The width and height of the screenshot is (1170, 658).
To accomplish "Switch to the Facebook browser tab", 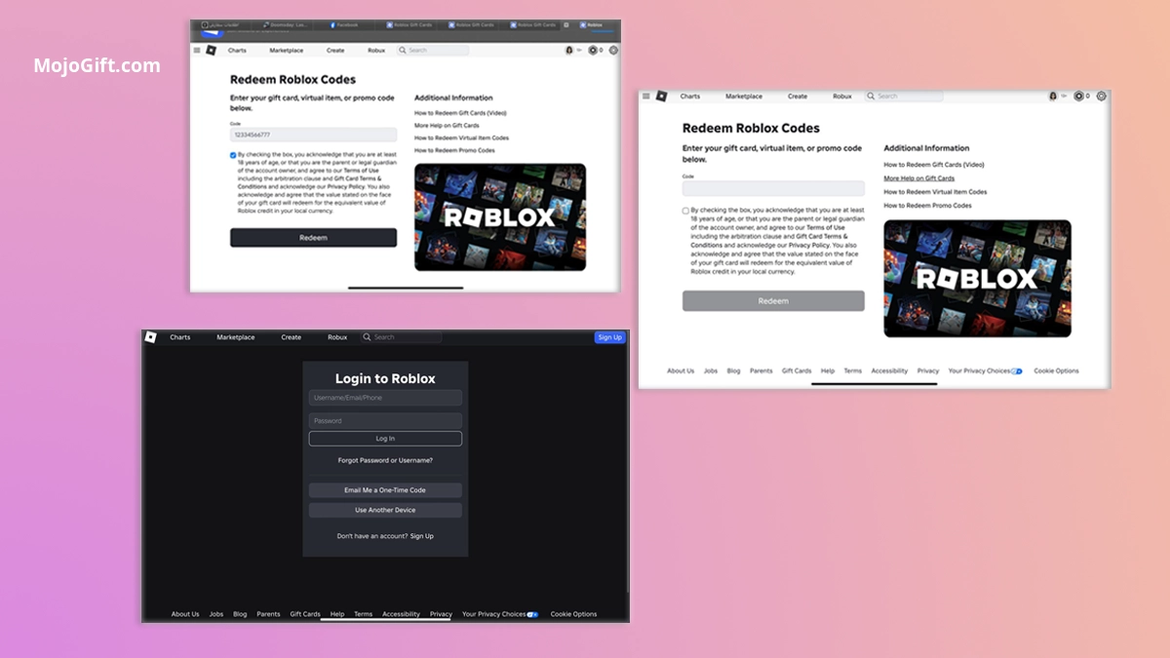I will (x=344, y=25).
